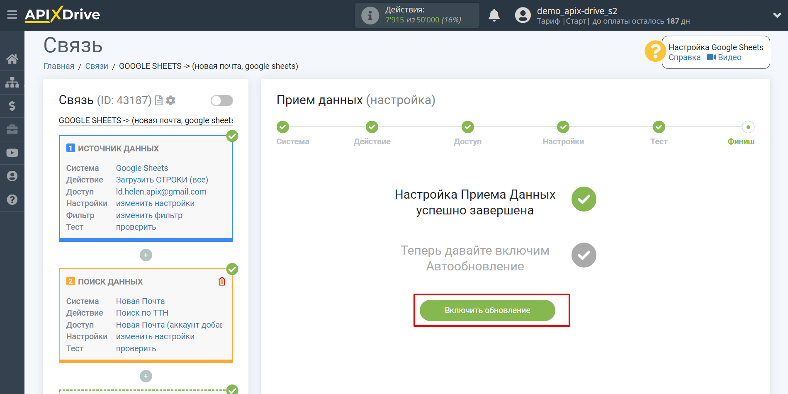Image resolution: width=788 pixels, height=394 pixels.
Task: Go to Настройки step
Action: pyautogui.click(x=563, y=127)
